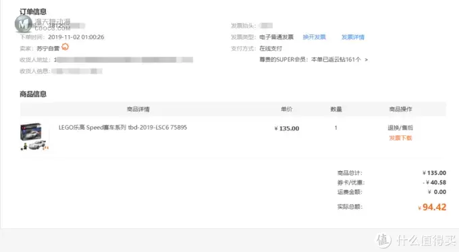Open the 换开发票 link
This screenshot has width=459, height=252.
tap(314, 37)
